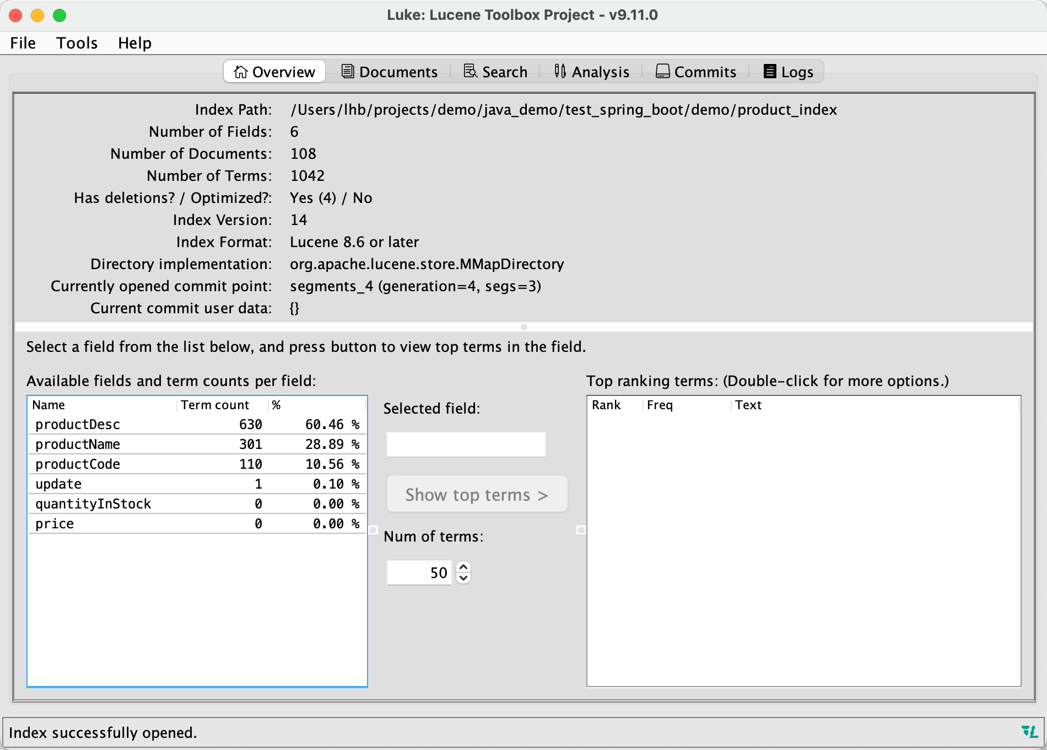Open the Tools menu
1047x750 pixels.
[x=77, y=43]
